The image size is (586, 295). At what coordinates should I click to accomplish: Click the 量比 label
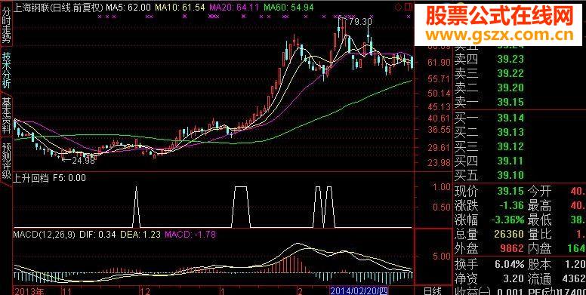539,235
